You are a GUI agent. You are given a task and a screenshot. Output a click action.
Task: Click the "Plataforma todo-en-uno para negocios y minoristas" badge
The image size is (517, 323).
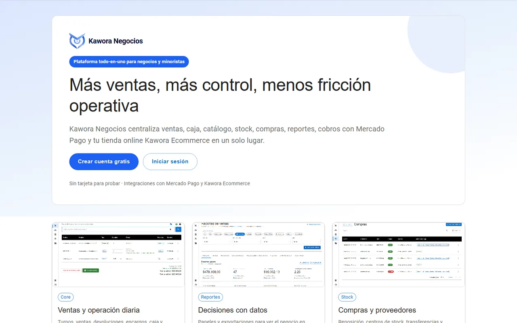click(x=129, y=62)
